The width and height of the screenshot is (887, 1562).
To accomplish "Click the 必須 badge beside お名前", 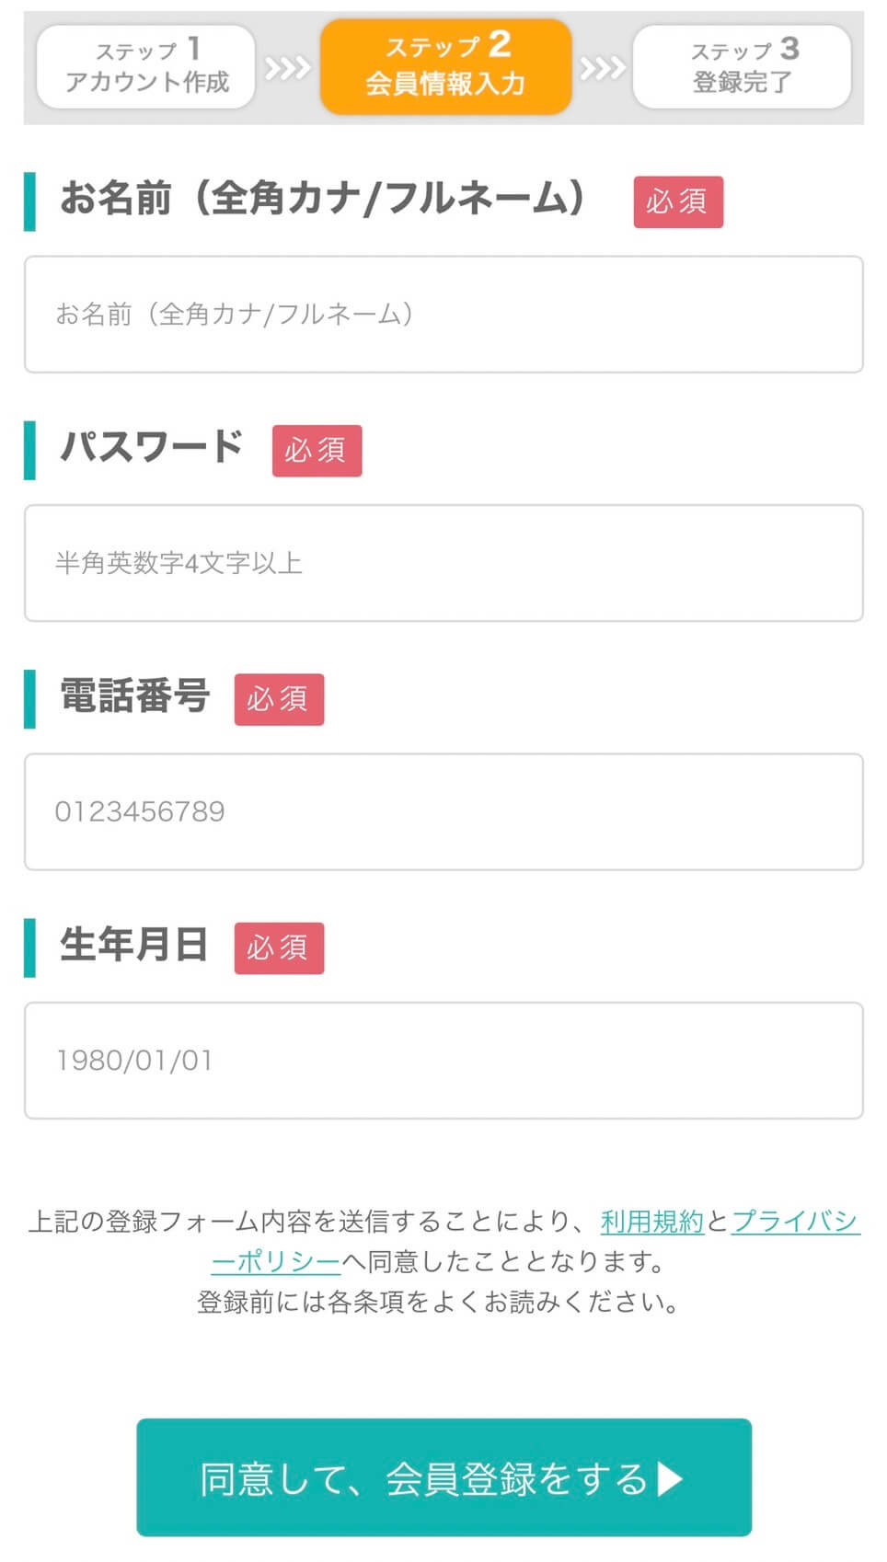I will pos(678,201).
